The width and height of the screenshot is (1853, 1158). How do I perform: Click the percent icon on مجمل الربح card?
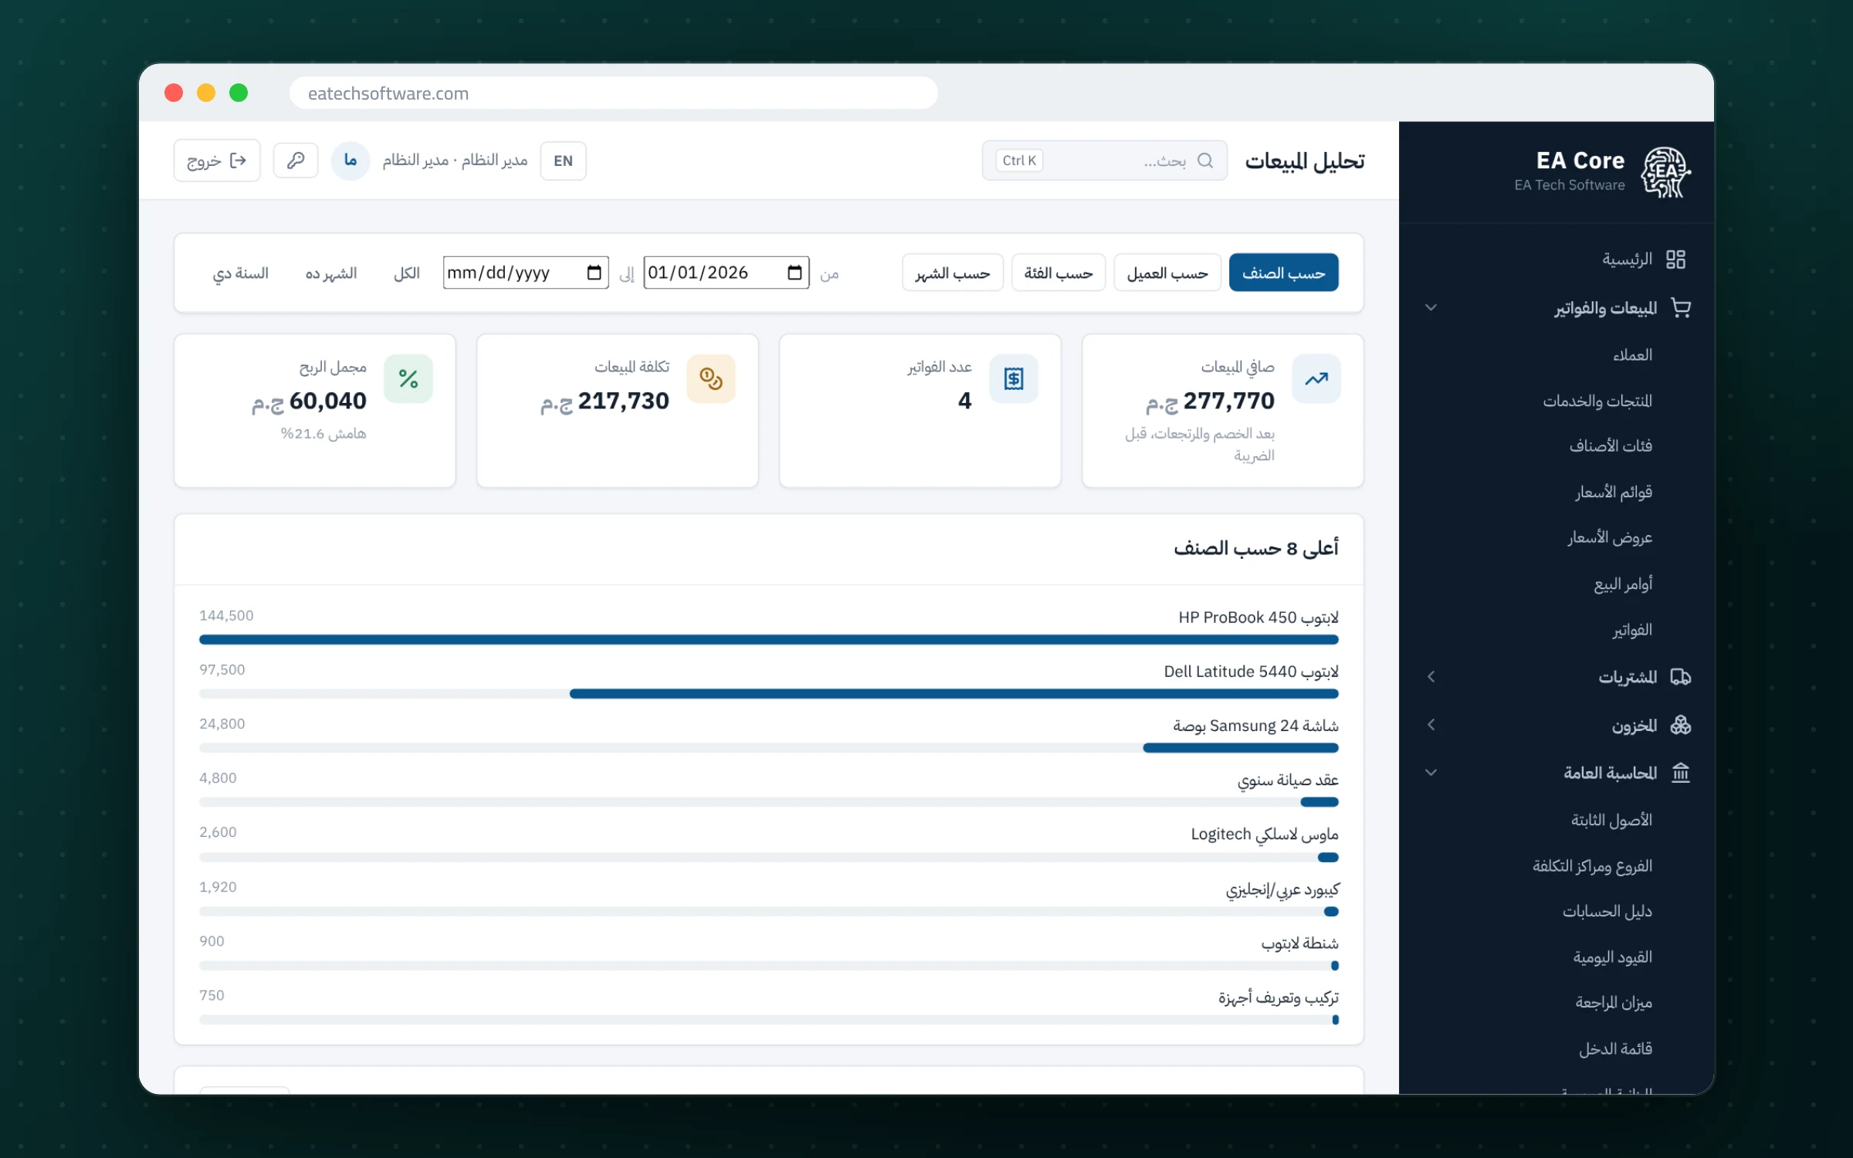(x=408, y=378)
